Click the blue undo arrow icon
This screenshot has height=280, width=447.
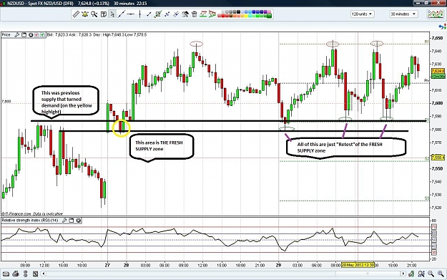tap(442, 26)
